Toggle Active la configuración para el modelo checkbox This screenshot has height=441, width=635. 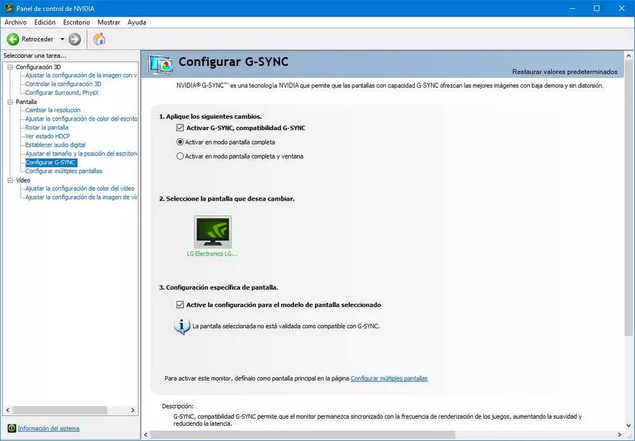pos(180,305)
